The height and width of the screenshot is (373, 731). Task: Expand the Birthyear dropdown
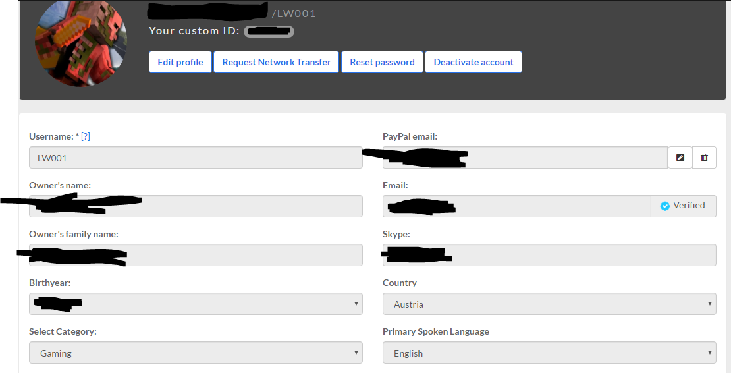[x=196, y=304]
